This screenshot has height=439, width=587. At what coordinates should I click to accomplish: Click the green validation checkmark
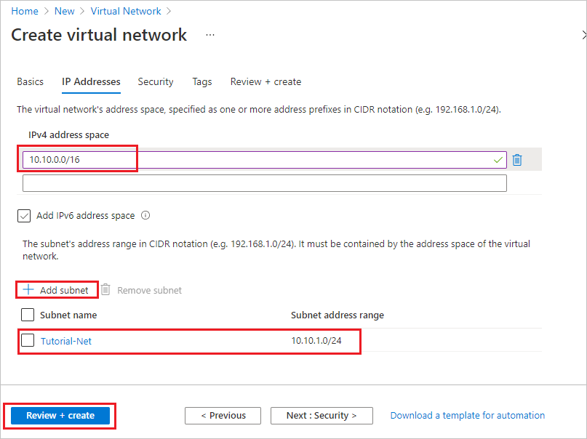(x=497, y=159)
